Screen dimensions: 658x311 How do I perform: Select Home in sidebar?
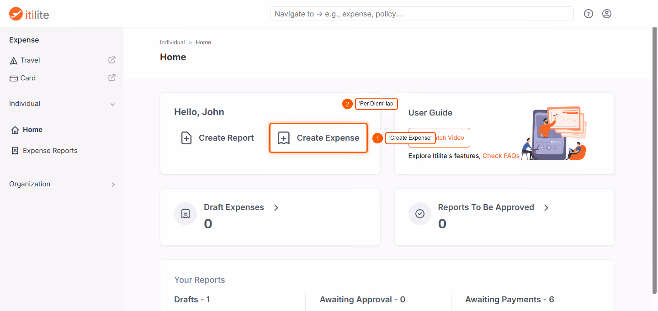(32, 130)
